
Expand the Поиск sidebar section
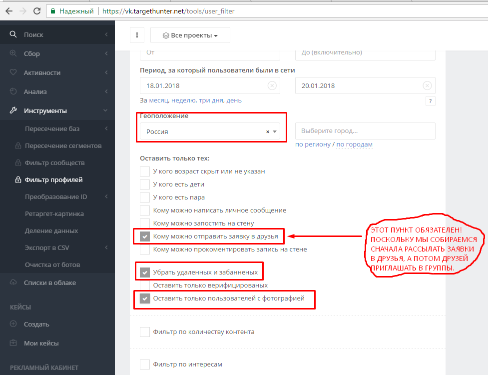(x=57, y=34)
